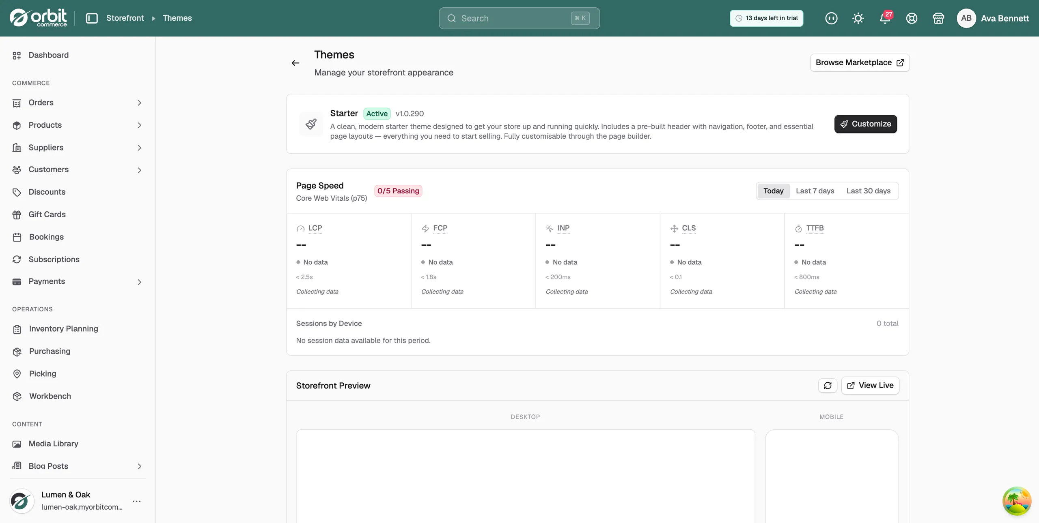This screenshot has width=1039, height=523.
Task: Click the Customers people icon
Action: [17, 170]
